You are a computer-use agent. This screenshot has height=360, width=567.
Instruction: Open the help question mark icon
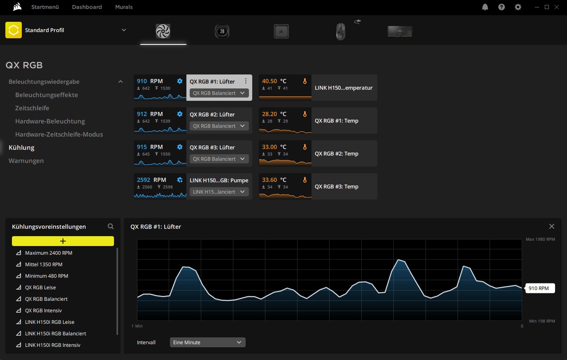pos(502,7)
